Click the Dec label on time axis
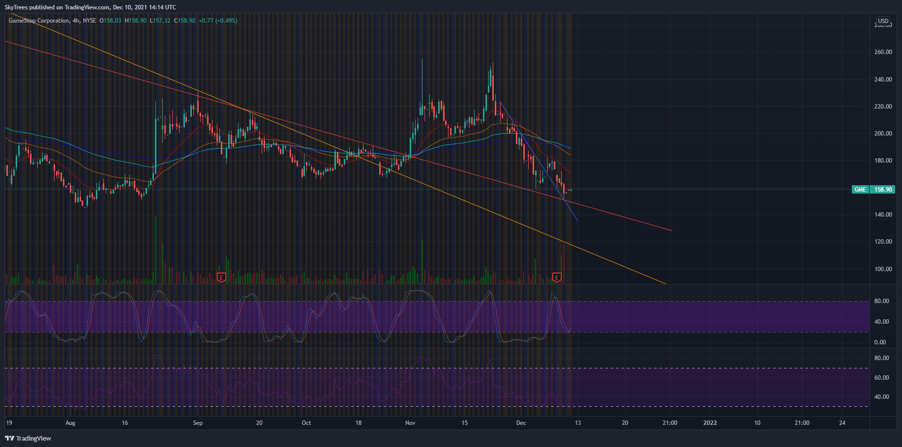The height and width of the screenshot is (447, 902). click(x=521, y=423)
